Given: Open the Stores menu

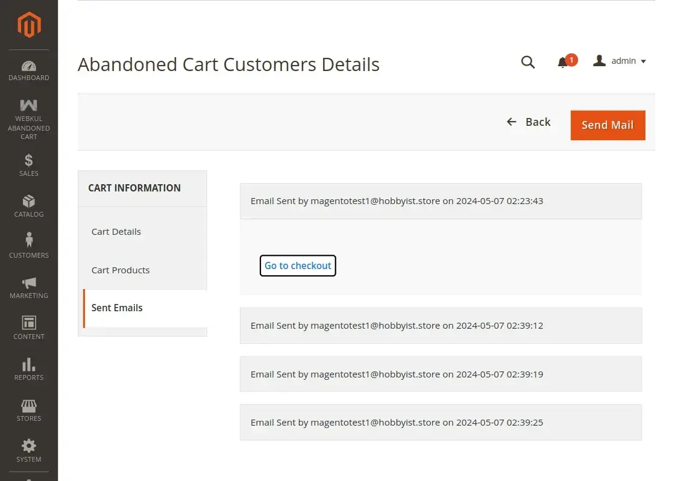Looking at the screenshot, I should [x=28, y=409].
